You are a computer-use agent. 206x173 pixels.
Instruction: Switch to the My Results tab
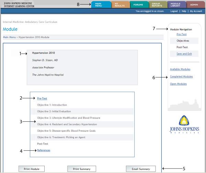click(121, 4)
